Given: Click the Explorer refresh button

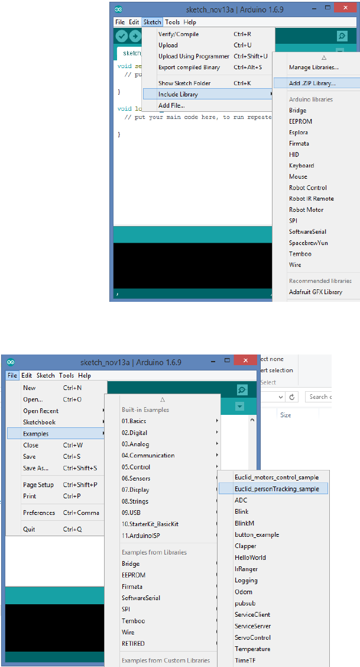Looking at the screenshot, I should [291, 397].
